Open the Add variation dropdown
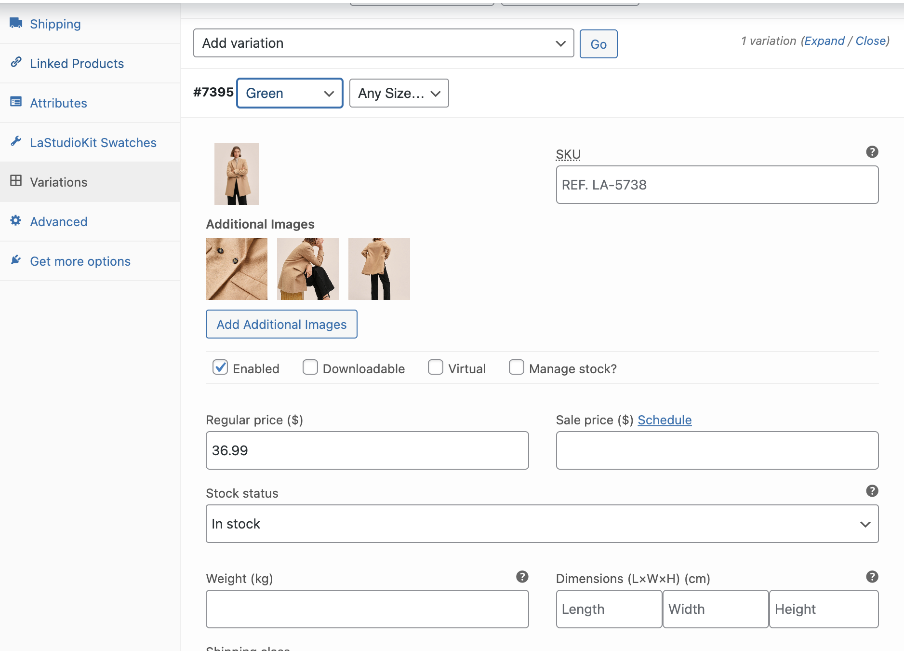The width and height of the screenshot is (904, 651). (383, 43)
